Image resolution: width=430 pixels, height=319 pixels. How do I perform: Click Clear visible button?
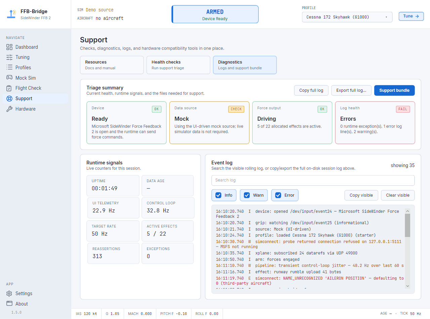pos(398,195)
